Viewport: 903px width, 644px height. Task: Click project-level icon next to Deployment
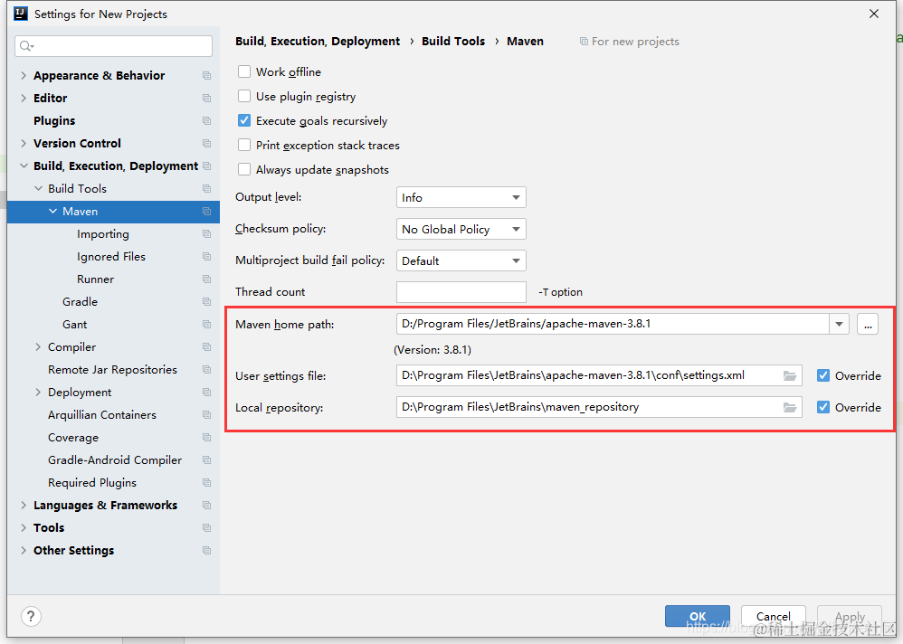tap(206, 393)
